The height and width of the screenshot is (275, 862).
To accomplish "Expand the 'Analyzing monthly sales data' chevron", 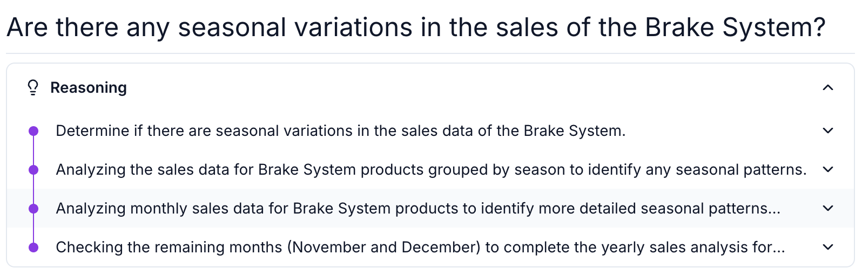I will 827,208.
